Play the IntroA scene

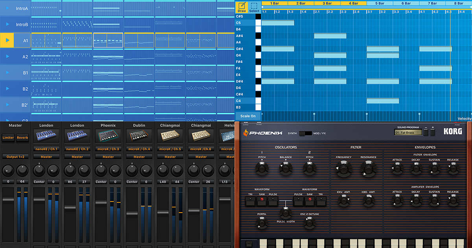(x=7, y=8)
